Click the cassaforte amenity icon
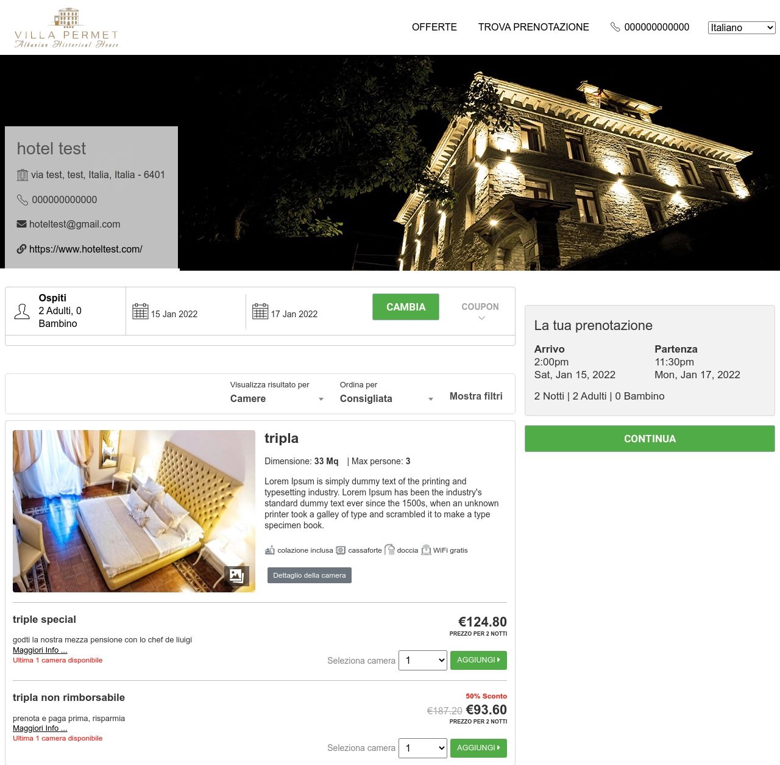The width and height of the screenshot is (780, 765). coord(341,550)
